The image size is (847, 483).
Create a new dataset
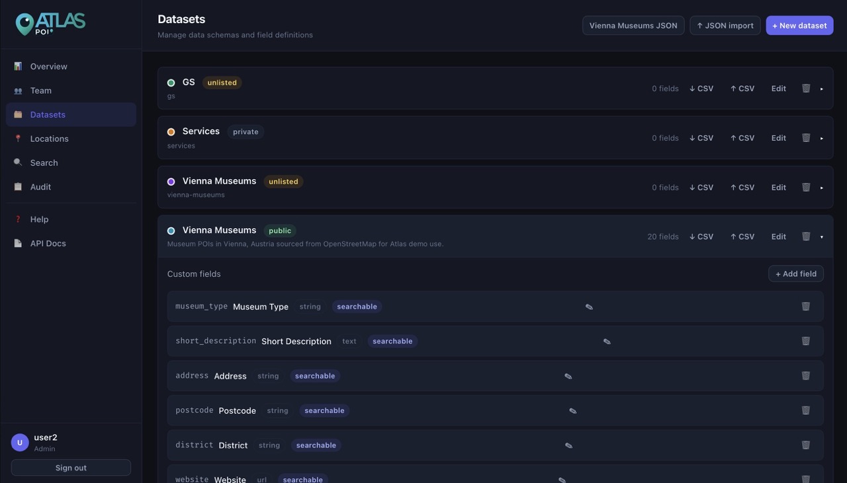(799, 26)
